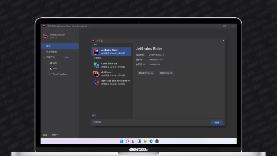Open the 代理设置 link
This screenshot has height=156, width=277.
[97, 122]
